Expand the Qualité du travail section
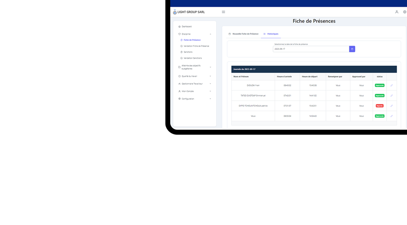Screen dimensions: 407x225 (x=195, y=76)
